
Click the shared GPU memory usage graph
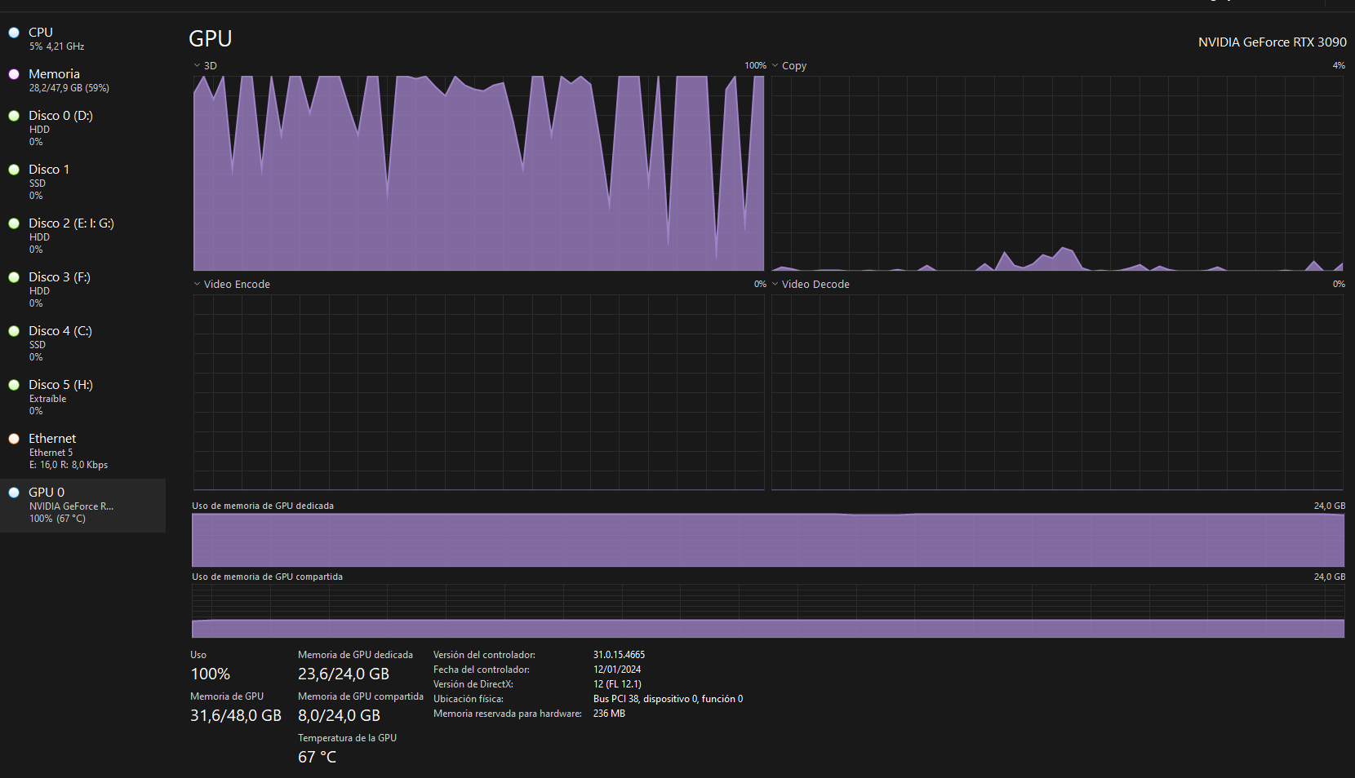(767, 612)
